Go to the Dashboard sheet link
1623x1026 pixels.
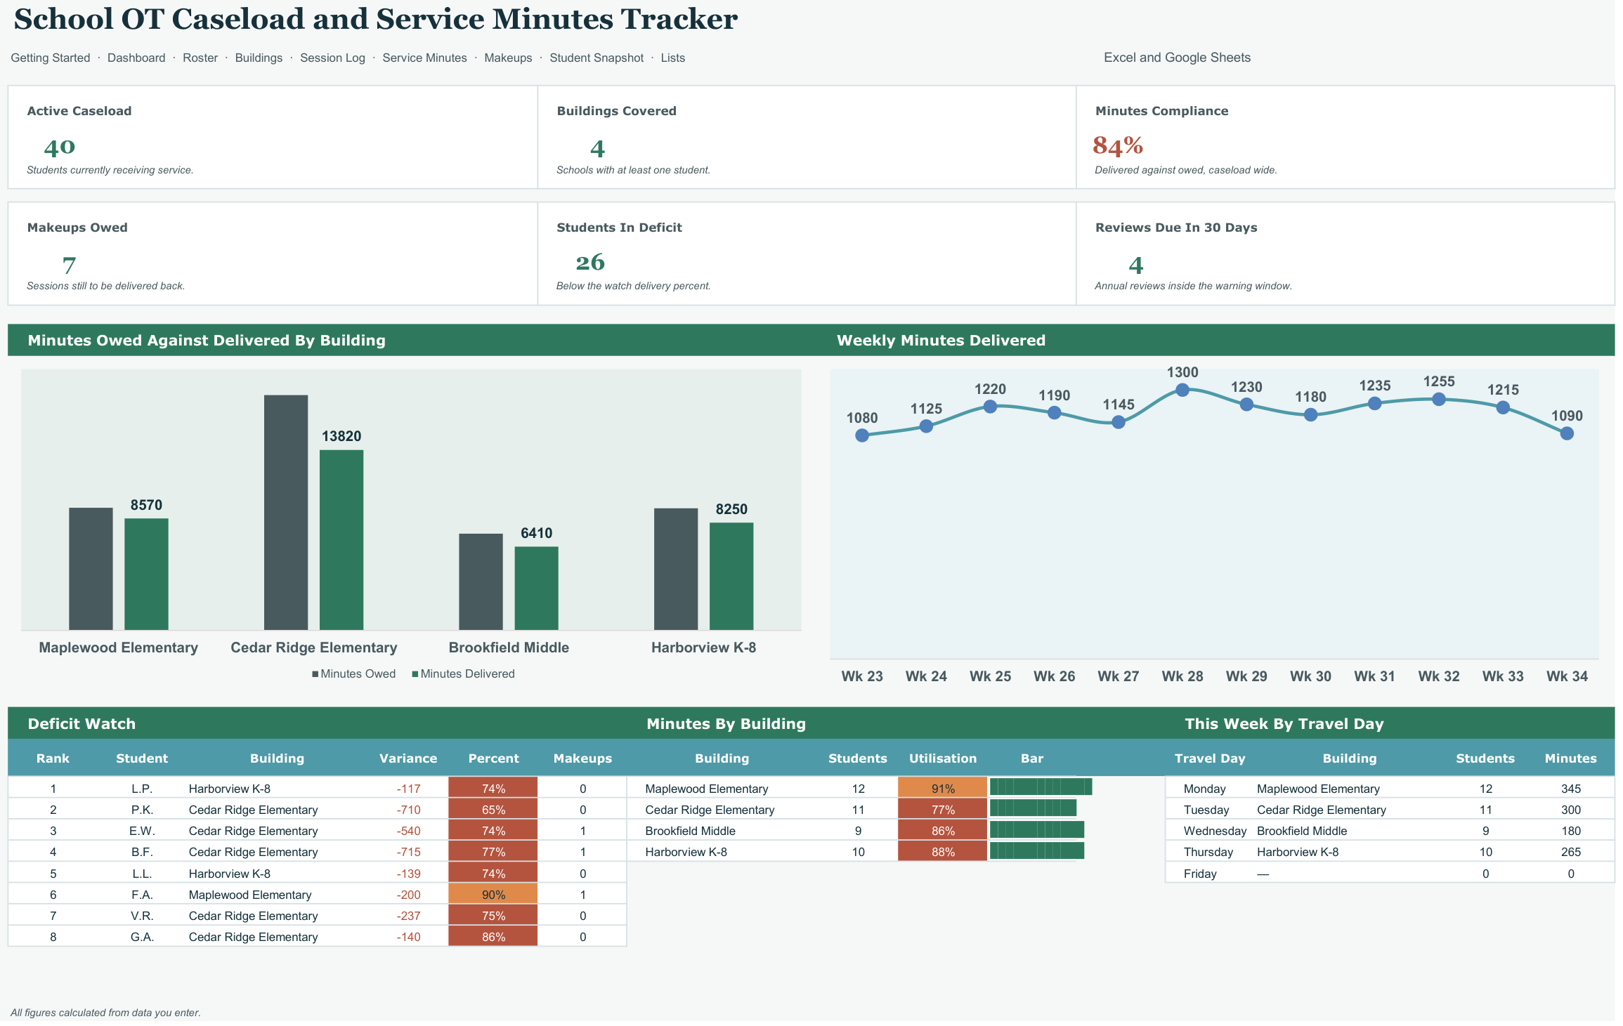(136, 58)
